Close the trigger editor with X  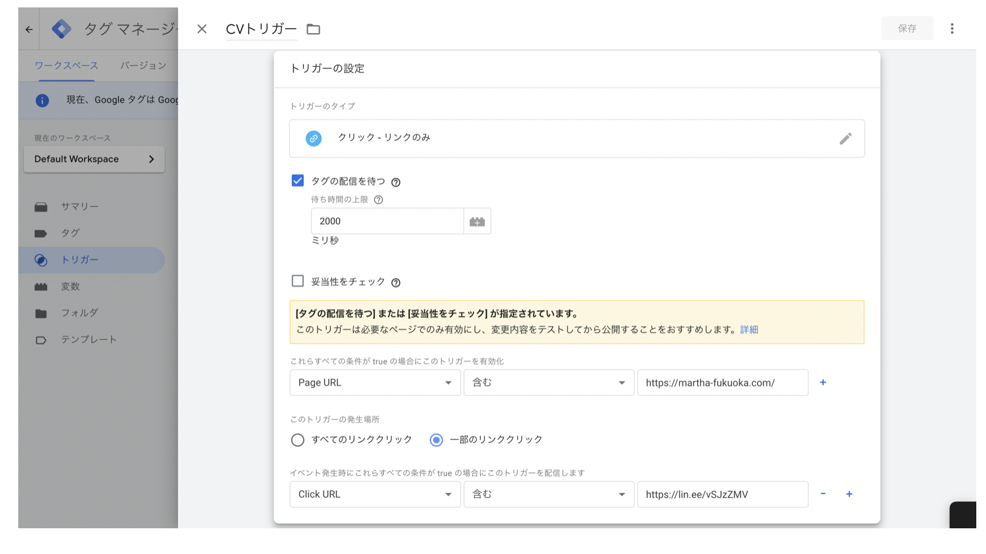(x=202, y=29)
